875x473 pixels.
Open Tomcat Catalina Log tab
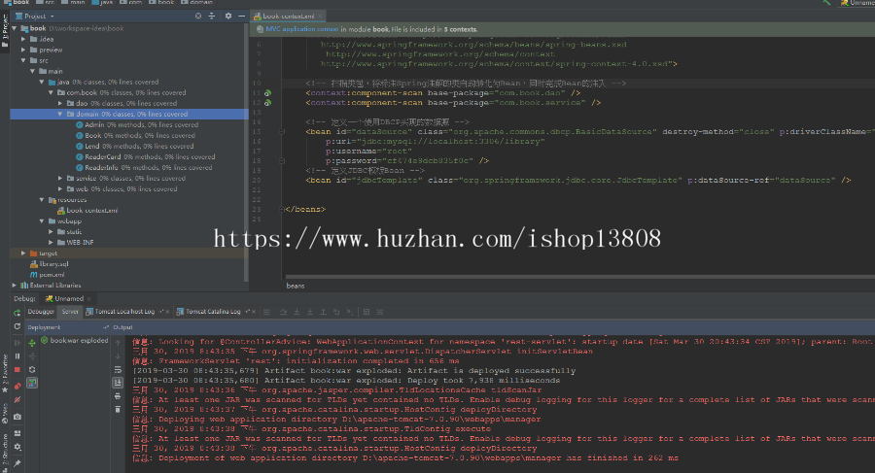pos(213,312)
